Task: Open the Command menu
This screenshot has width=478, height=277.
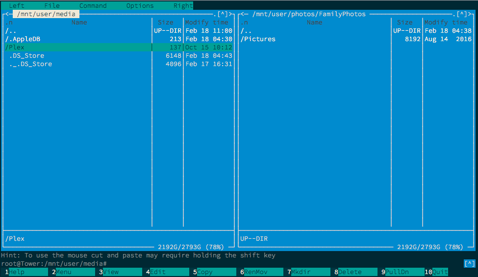Action: point(93,6)
